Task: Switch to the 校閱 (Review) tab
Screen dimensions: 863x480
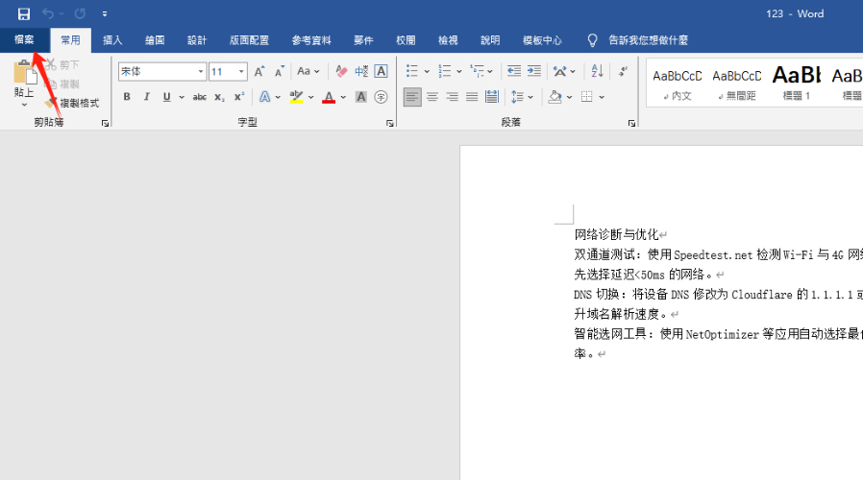Action: point(406,40)
